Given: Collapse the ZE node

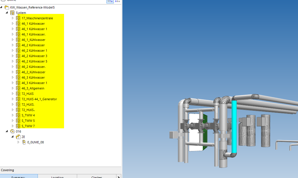Looking at the screenshot, I should (x=13, y=137).
